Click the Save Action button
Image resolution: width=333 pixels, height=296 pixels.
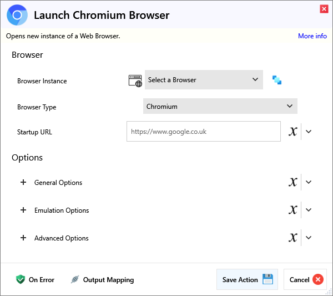[x=247, y=279]
